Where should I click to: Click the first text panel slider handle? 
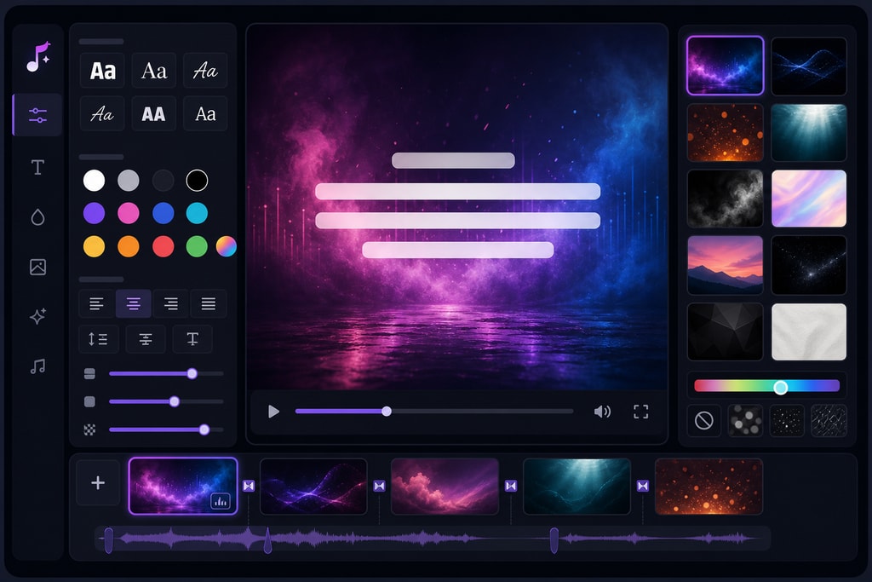pos(192,373)
